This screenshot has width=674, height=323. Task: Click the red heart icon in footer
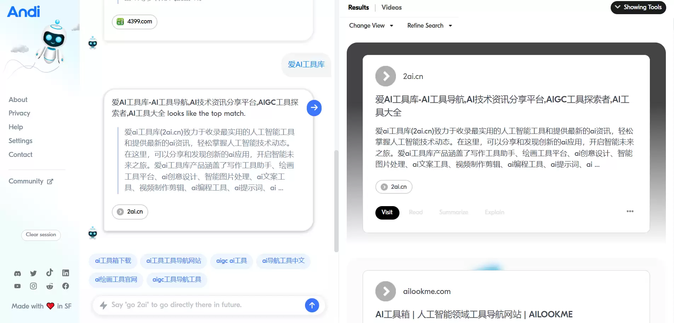pos(51,306)
